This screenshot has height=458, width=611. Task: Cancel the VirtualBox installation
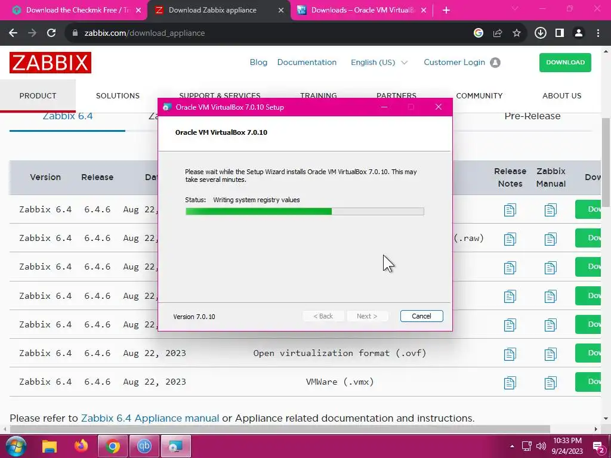421,316
